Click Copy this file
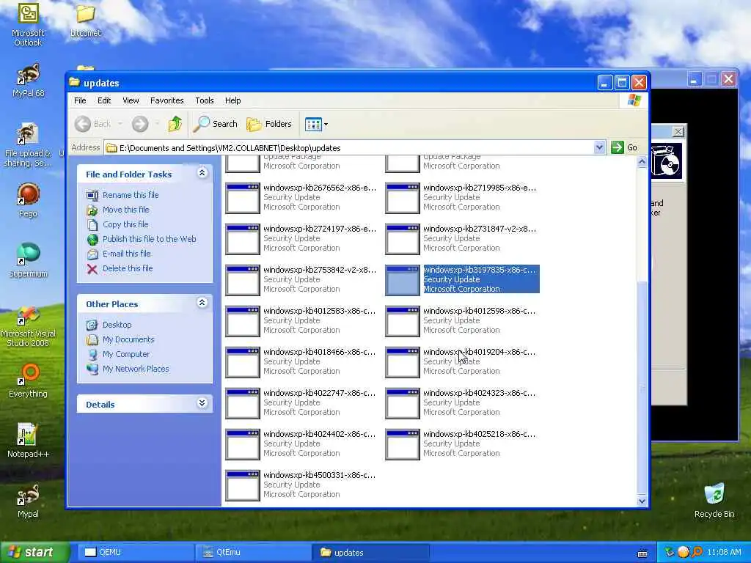The image size is (751, 563). (125, 224)
